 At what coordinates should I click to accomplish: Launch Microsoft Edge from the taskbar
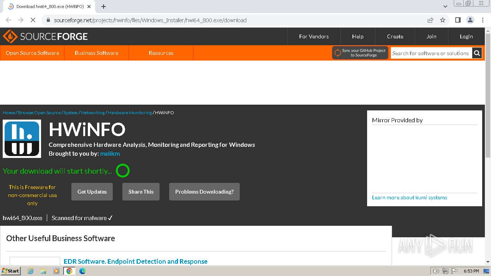[x=82, y=271]
